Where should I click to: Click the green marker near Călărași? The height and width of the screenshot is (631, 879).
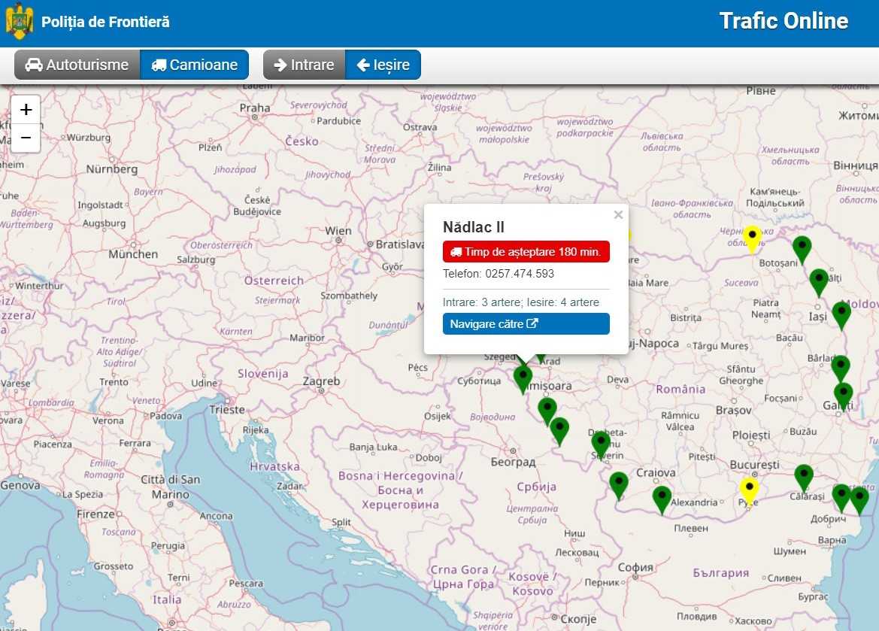tap(804, 476)
